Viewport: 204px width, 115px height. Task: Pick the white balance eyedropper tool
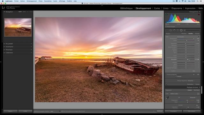(x=167, y=98)
